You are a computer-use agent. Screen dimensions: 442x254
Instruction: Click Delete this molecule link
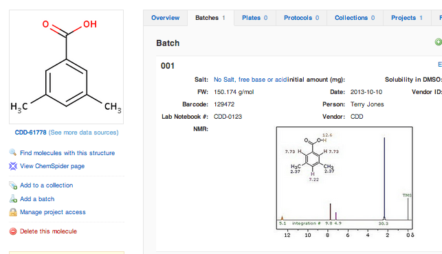(x=48, y=231)
